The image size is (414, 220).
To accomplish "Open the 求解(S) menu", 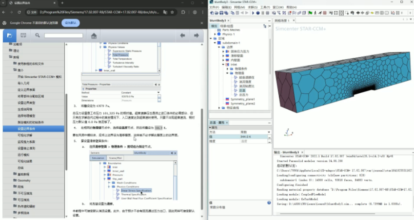I will pyautogui.click(x=252, y=7).
